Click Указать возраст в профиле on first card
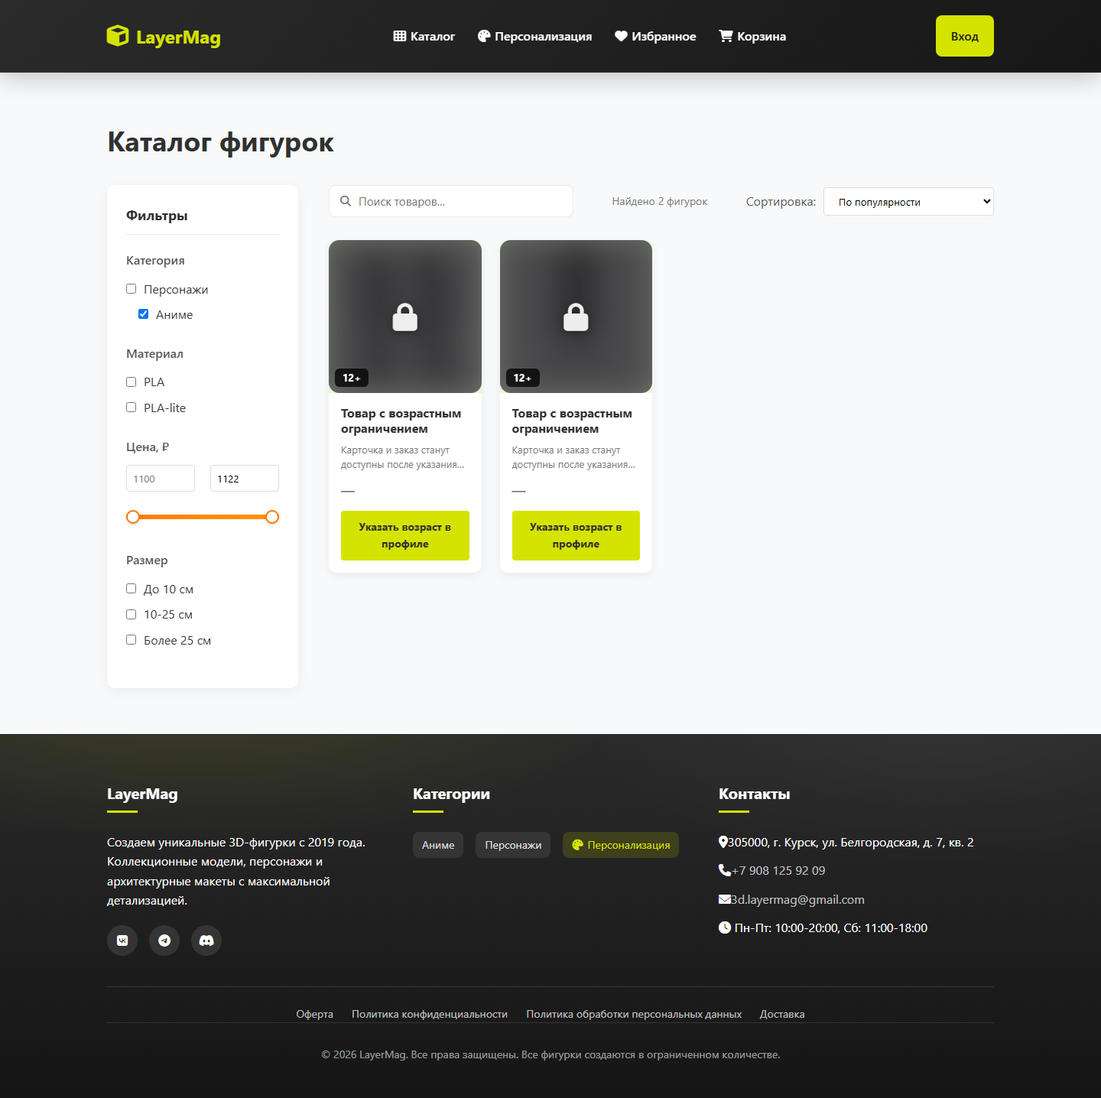This screenshot has height=1098, width=1101. pos(405,535)
